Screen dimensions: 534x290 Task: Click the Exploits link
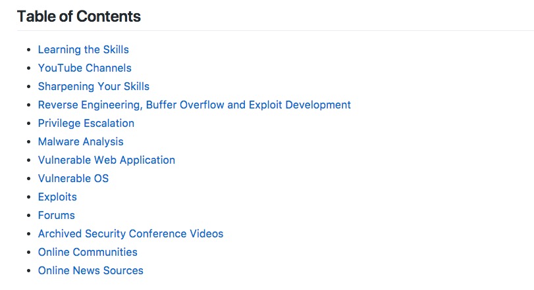57,197
